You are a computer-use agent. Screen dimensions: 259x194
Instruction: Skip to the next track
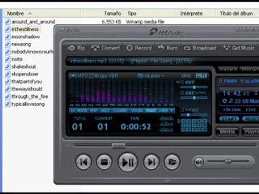click(x=151, y=162)
